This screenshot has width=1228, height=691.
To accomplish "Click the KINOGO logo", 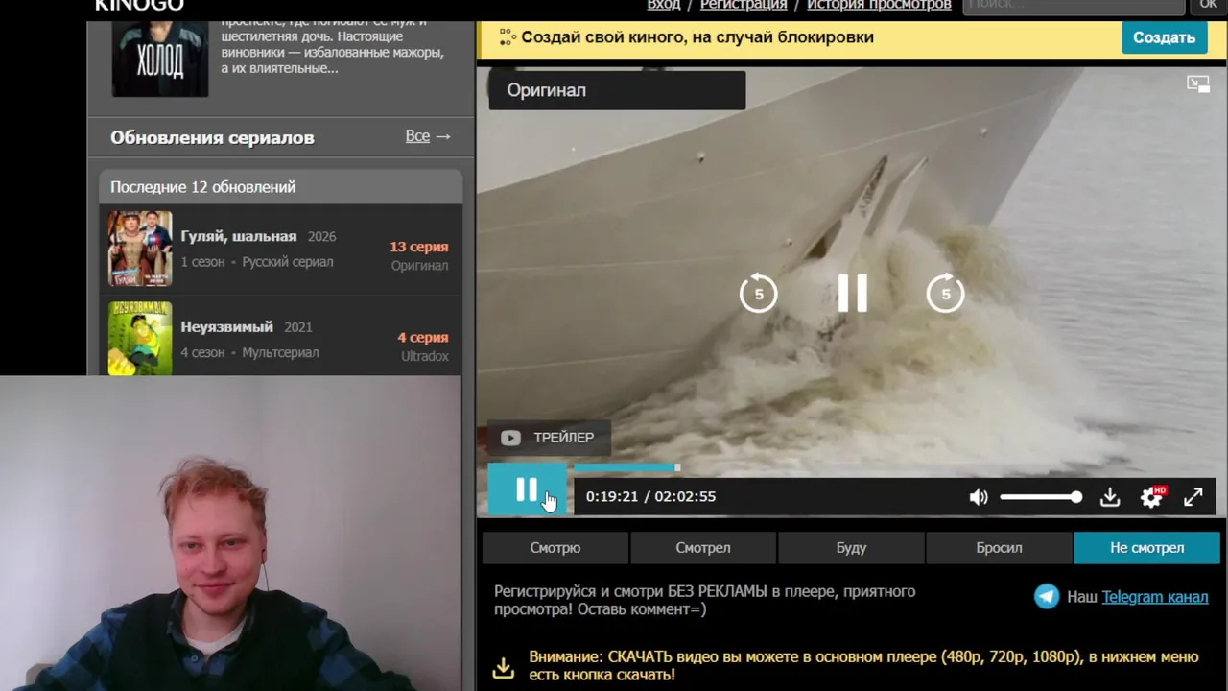I will point(139,6).
